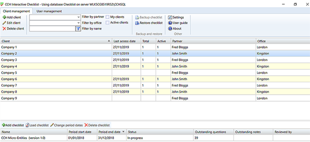Image resolution: width=310 pixels, height=142 pixels.
Task: Click the Delete client red X icon
Action: pos(4,29)
